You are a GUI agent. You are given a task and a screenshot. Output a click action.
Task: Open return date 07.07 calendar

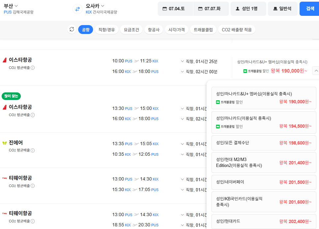point(211,9)
